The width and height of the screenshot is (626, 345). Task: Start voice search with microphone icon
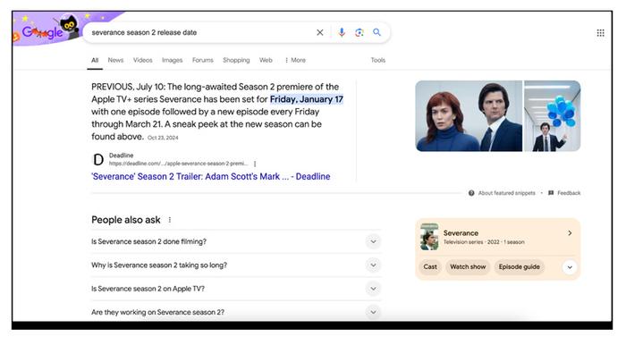(342, 32)
